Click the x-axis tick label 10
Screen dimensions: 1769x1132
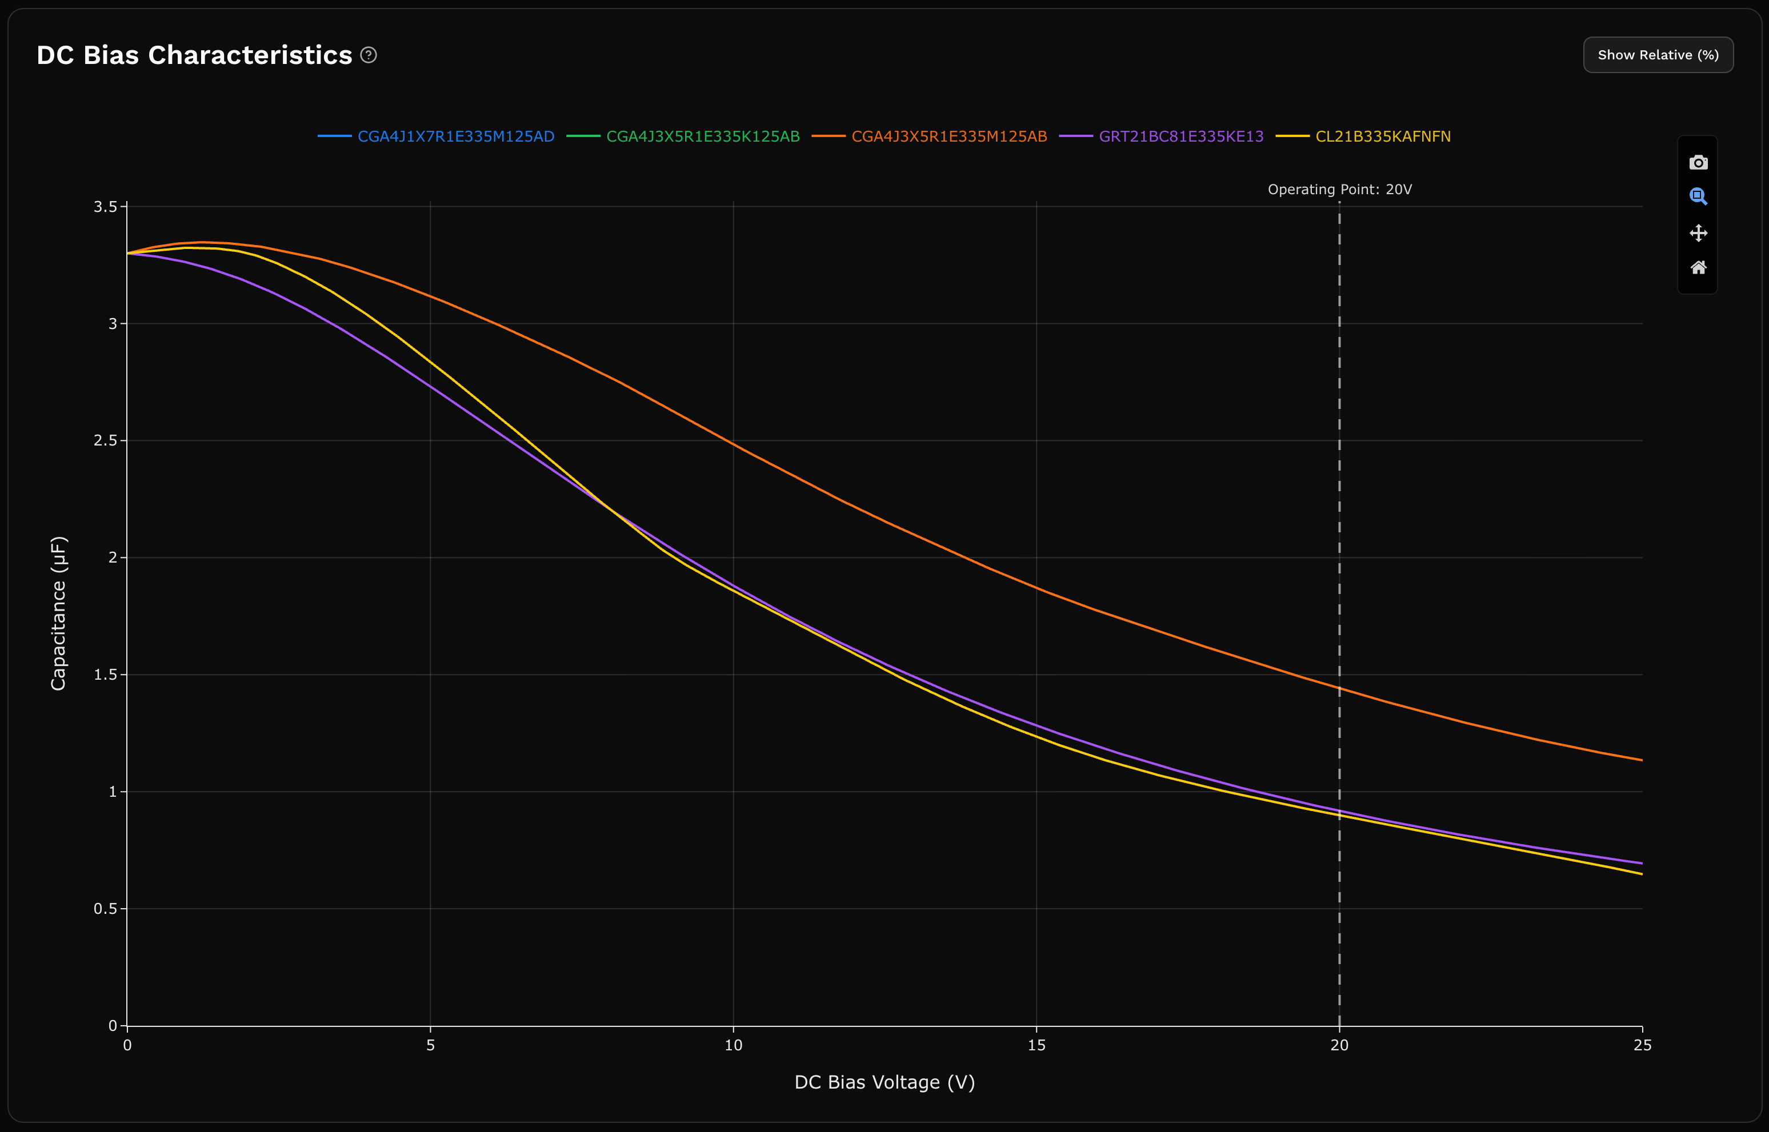click(733, 1045)
